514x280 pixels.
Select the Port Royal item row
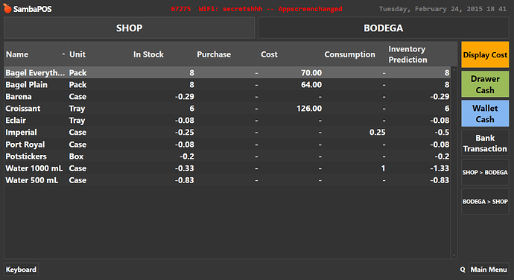coord(227,144)
